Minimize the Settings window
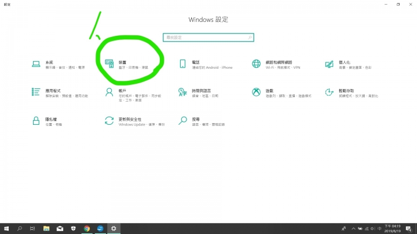Screen dimensions: 417x234 [x=386, y=4]
